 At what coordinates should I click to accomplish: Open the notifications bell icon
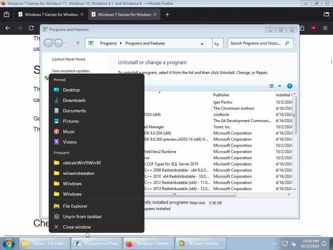[x=324, y=243]
